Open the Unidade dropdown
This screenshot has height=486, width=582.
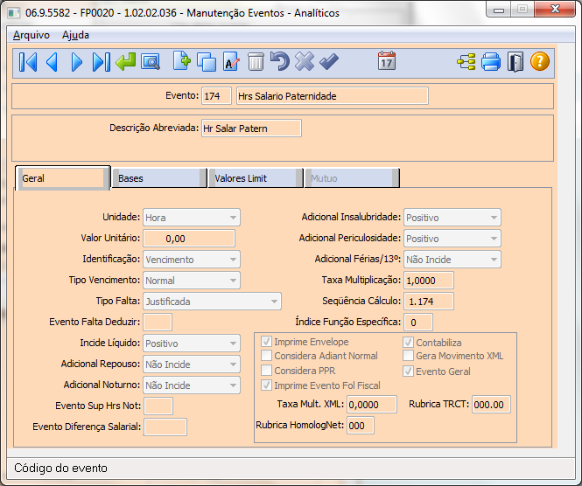pyautogui.click(x=192, y=218)
